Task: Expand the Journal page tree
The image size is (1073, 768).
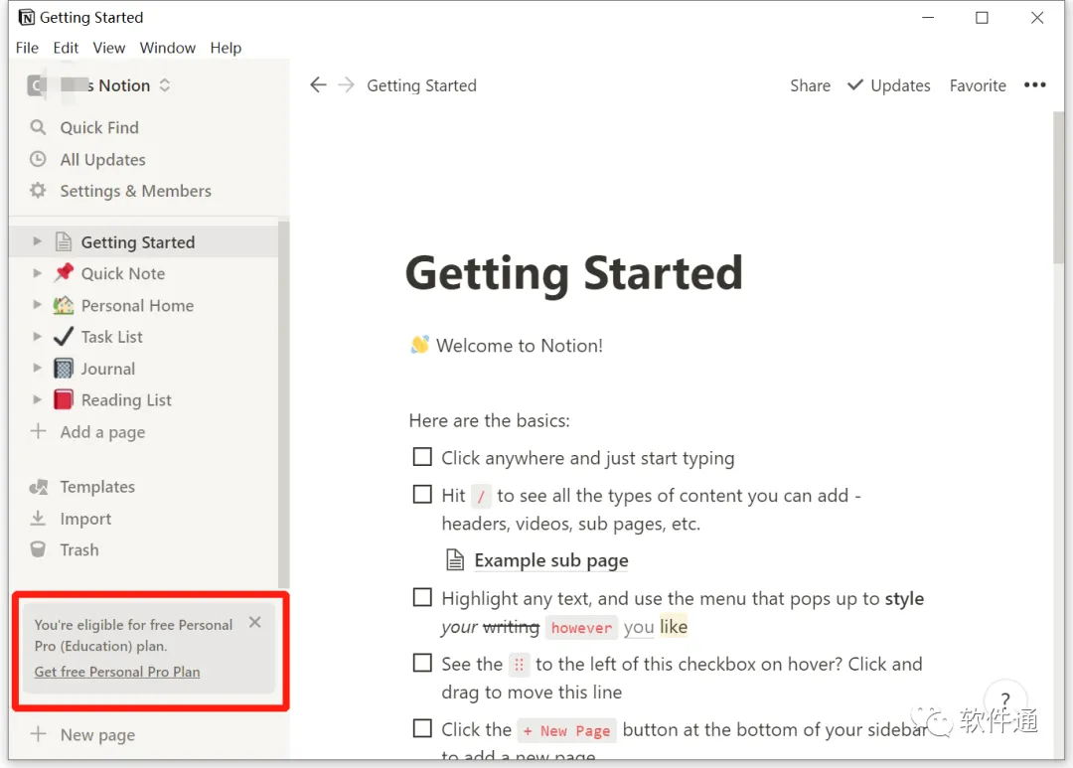Action: pyautogui.click(x=37, y=368)
